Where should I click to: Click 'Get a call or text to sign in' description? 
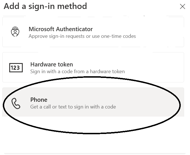click(73, 107)
